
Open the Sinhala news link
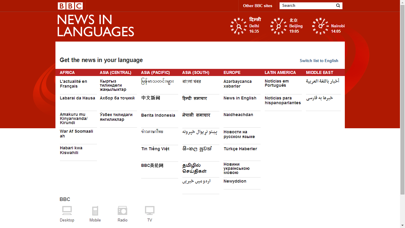(x=197, y=149)
